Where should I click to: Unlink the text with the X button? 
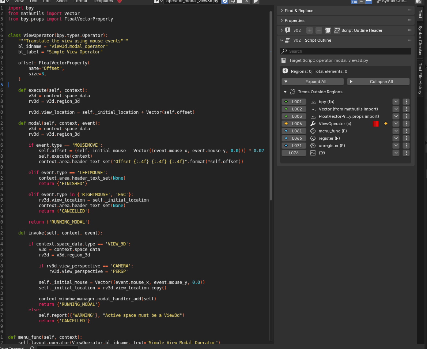click(247, 1)
